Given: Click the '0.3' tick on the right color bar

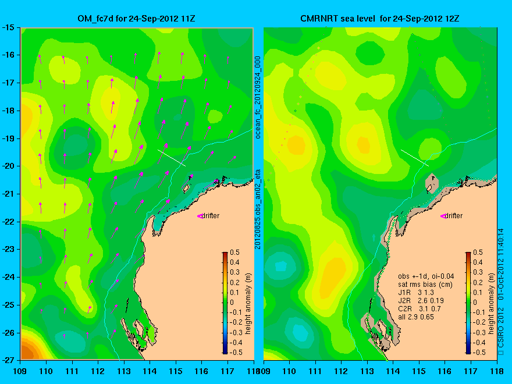Looking at the screenshot, I should click(478, 272).
